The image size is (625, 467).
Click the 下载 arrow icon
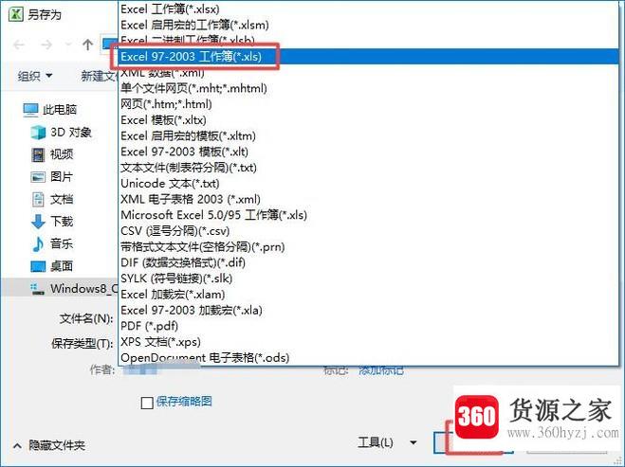[x=38, y=222]
